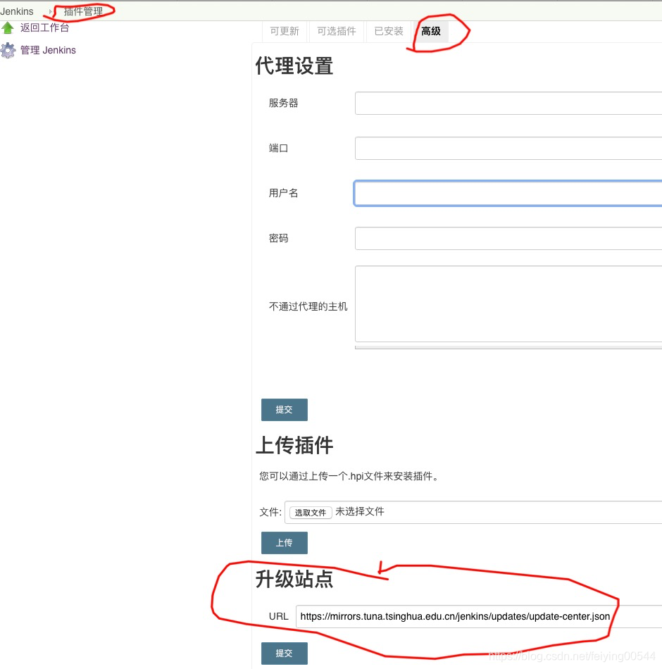Image resolution: width=662 pixels, height=669 pixels.
Task: Click 选取文件 to choose plugin file
Action: [x=311, y=513]
